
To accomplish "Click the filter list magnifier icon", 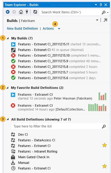I will click(x=104, y=126).
